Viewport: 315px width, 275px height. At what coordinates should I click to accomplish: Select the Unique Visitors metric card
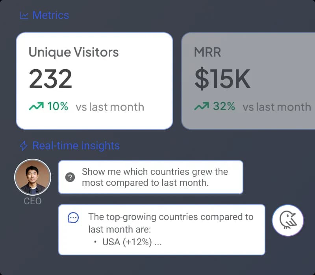[x=94, y=81]
